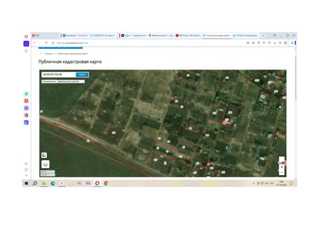The width and height of the screenshot is (318, 225).
Task: Open the Aria AI sidebar icon
Action: (26, 108)
